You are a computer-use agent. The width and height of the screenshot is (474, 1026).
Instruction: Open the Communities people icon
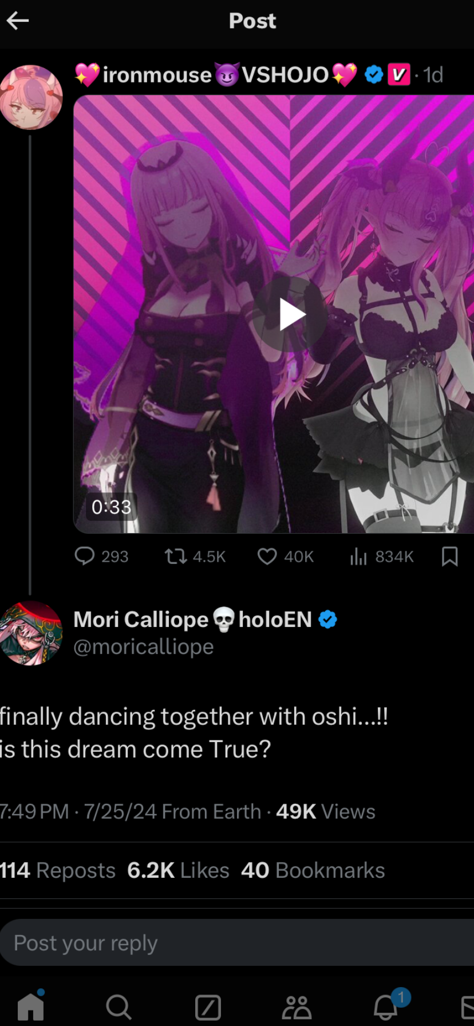297,1008
